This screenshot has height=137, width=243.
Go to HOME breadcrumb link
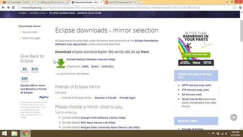tap(22, 13)
